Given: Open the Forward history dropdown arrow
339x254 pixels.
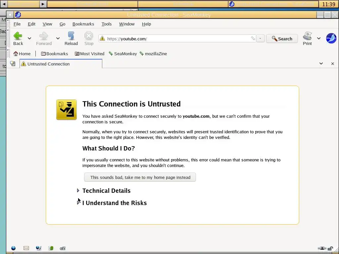Looking at the screenshot, I should tap(58, 38).
